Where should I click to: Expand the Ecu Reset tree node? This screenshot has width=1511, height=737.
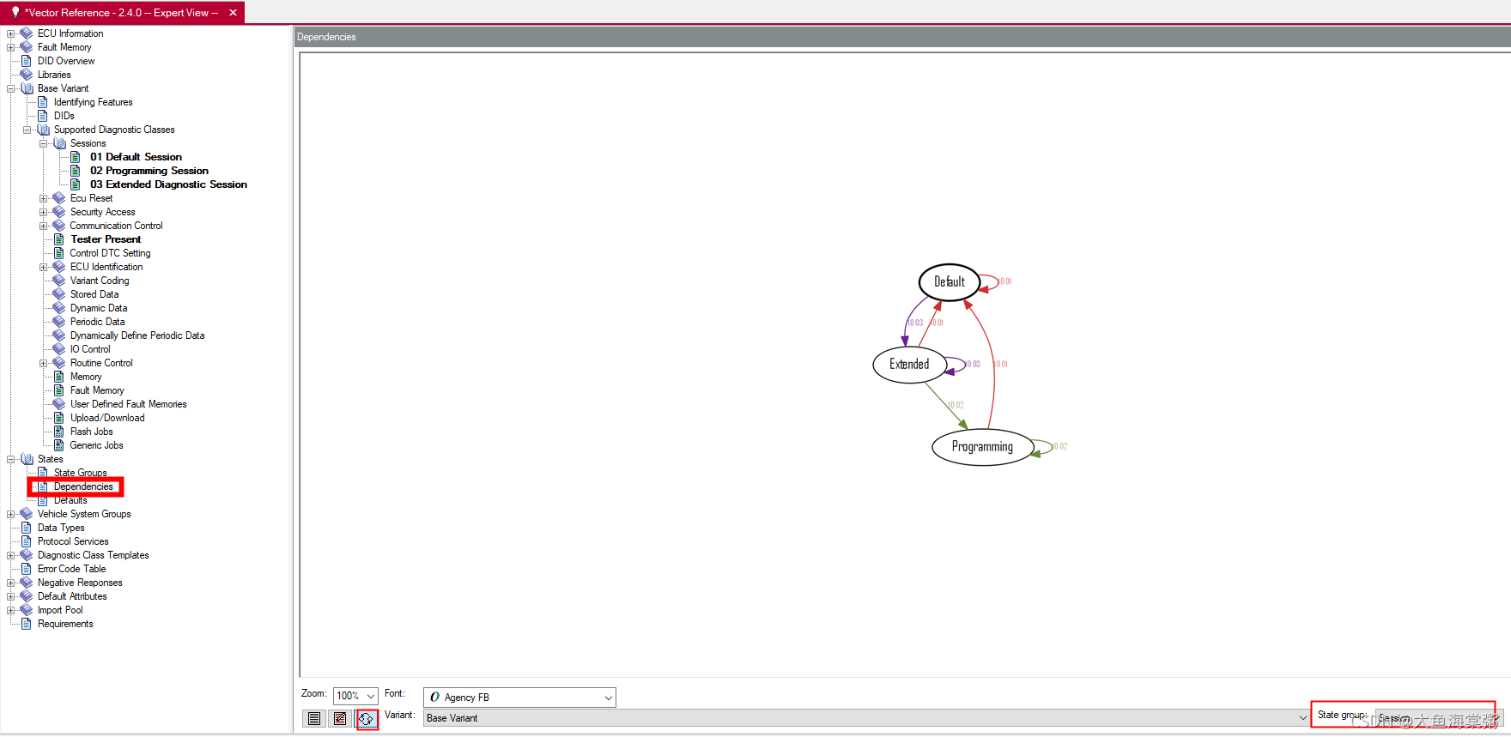click(44, 198)
